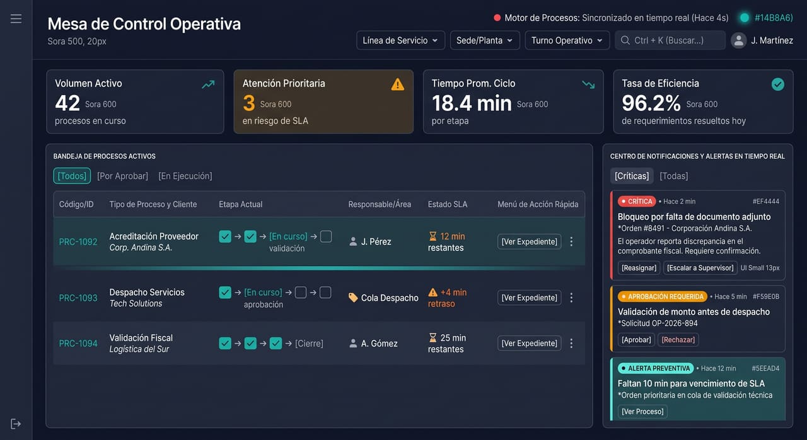Toggle second completed stage checkbox of PRC-1092
The height and width of the screenshot is (440, 807).
(x=250, y=236)
